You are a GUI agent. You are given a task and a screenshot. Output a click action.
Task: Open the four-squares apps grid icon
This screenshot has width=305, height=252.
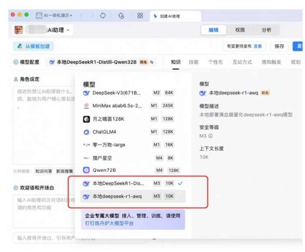pyautogui.click(x=140, y=15)
